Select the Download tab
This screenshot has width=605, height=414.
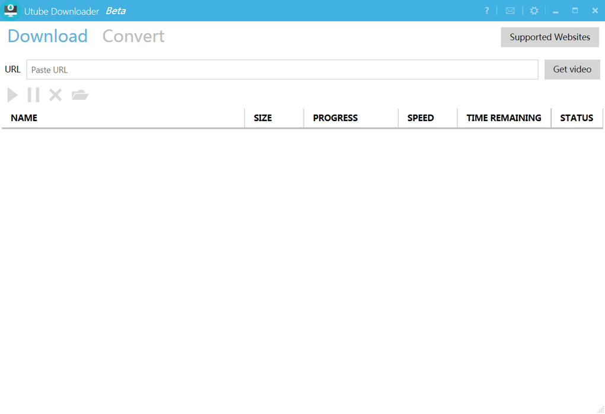click(x=48, y=36)
